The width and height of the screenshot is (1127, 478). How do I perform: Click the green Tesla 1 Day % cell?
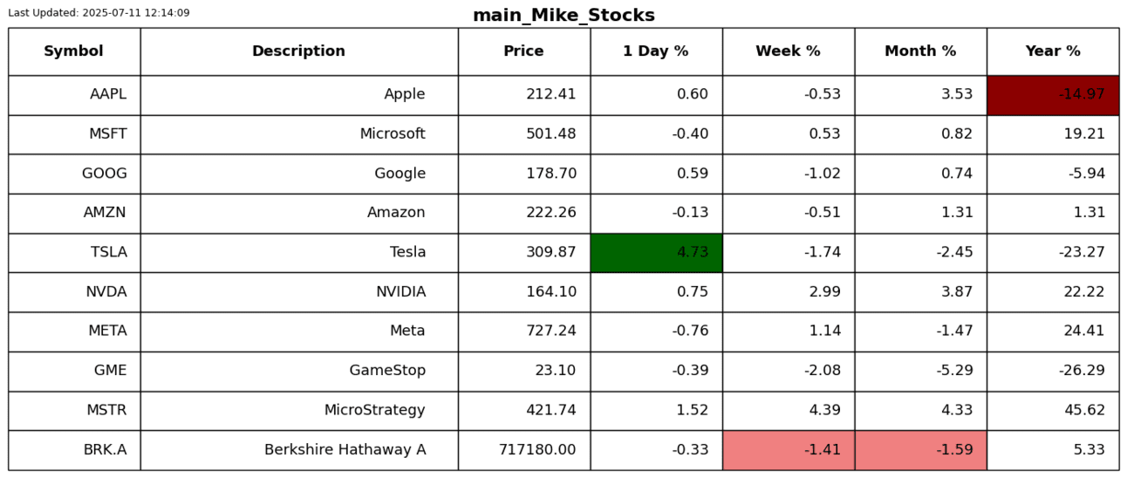coord(656,253)
